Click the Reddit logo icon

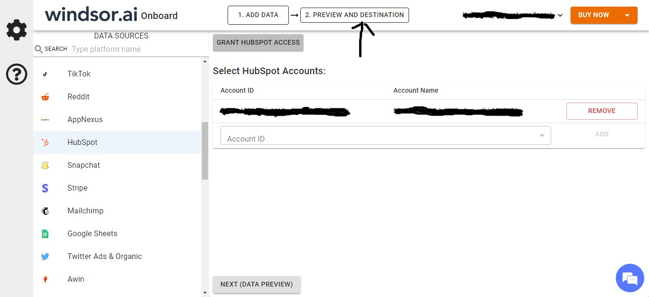point(45,97)
